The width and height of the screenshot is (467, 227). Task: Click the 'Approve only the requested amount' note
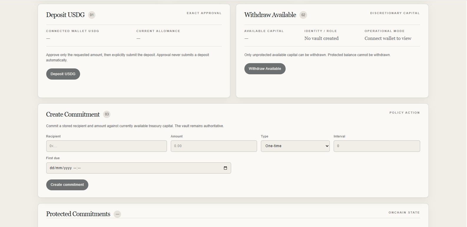[127, 58]
